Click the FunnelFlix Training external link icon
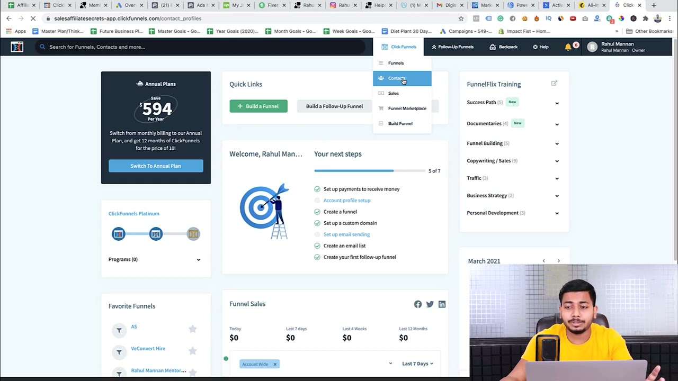 (x=554, y=83)
